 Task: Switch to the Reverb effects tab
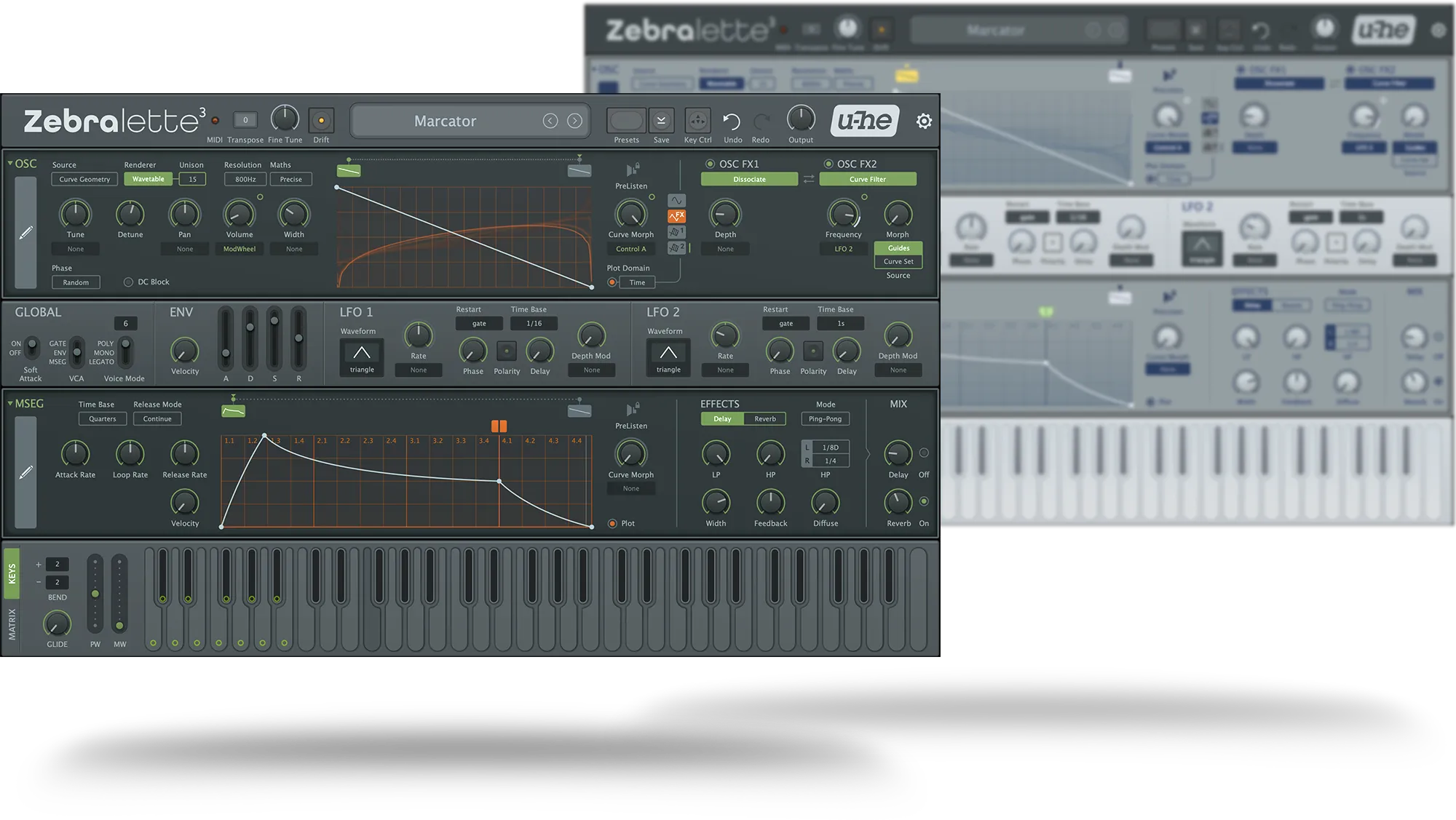pyautogui.click(x=764, y=419)
